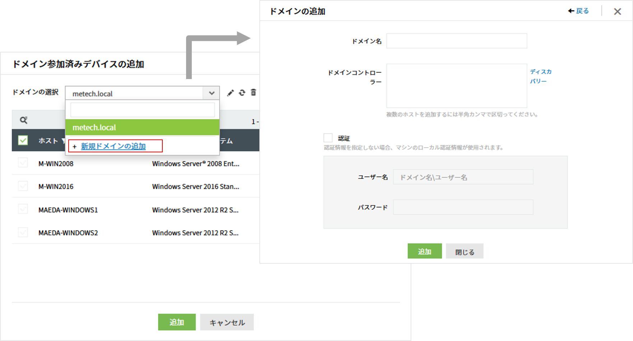This screenshot has width=633, height=341.
Task: Open the ドメインの選択 dropdown
Action: click(142, 93)
